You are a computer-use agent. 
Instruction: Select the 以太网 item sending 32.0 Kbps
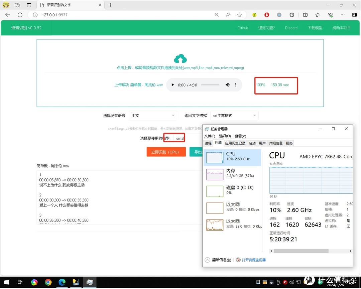[x=233, y=225]
